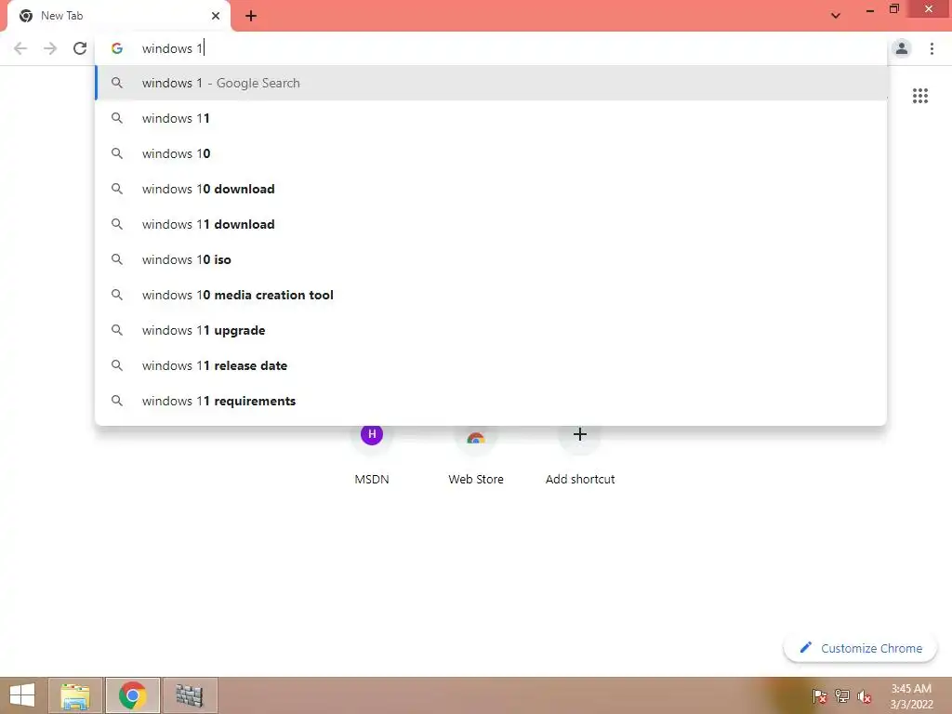Click the Google G icon in address bar
Image resolution: width=952 pixels, height=714 pixels.
click(117, 48)
